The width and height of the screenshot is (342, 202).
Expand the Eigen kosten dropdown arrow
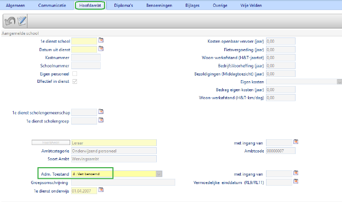(339, 82)
